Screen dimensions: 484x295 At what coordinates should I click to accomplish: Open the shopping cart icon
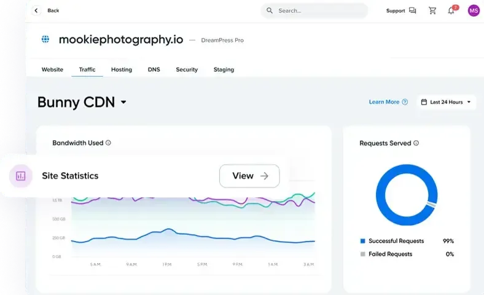432,10
